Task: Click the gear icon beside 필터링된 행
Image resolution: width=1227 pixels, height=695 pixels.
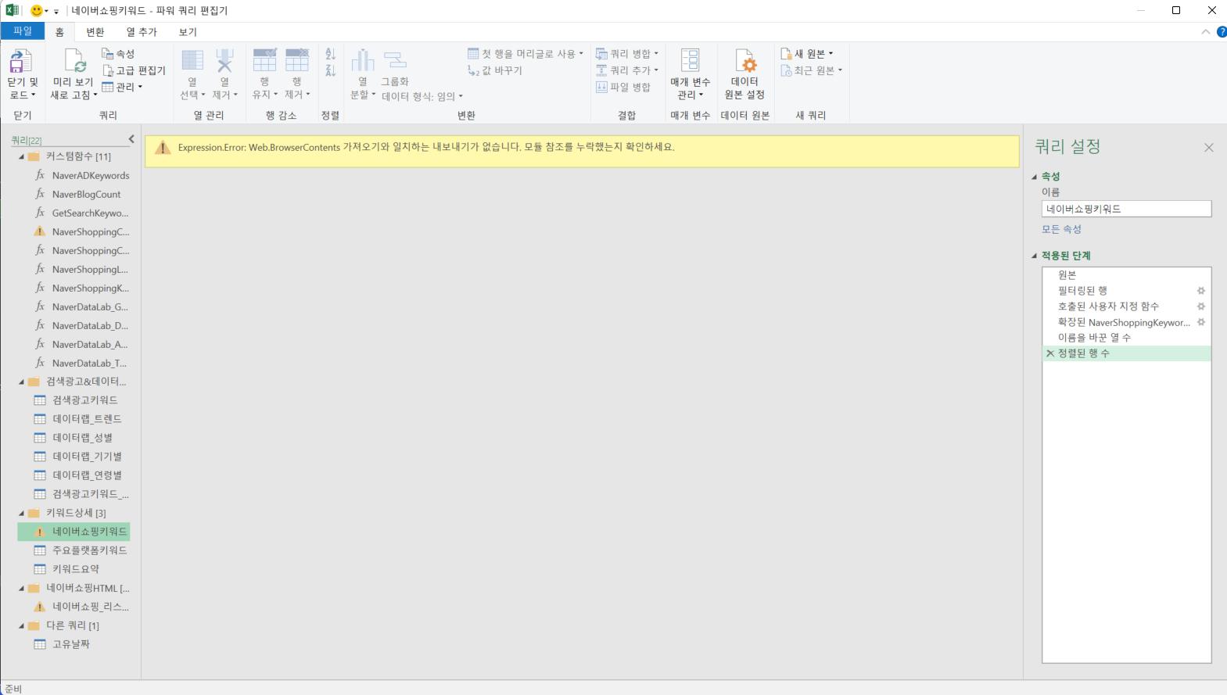Action: tap(1201, 291)
